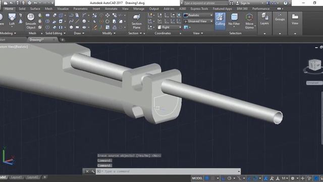Click the search binoculars icon
This screenshot has height=182, width=323.
point(232,3)
